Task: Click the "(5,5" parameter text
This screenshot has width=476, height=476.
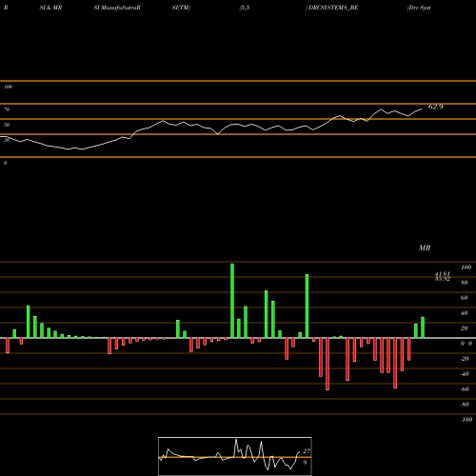Action: click(x=245, y=8)
